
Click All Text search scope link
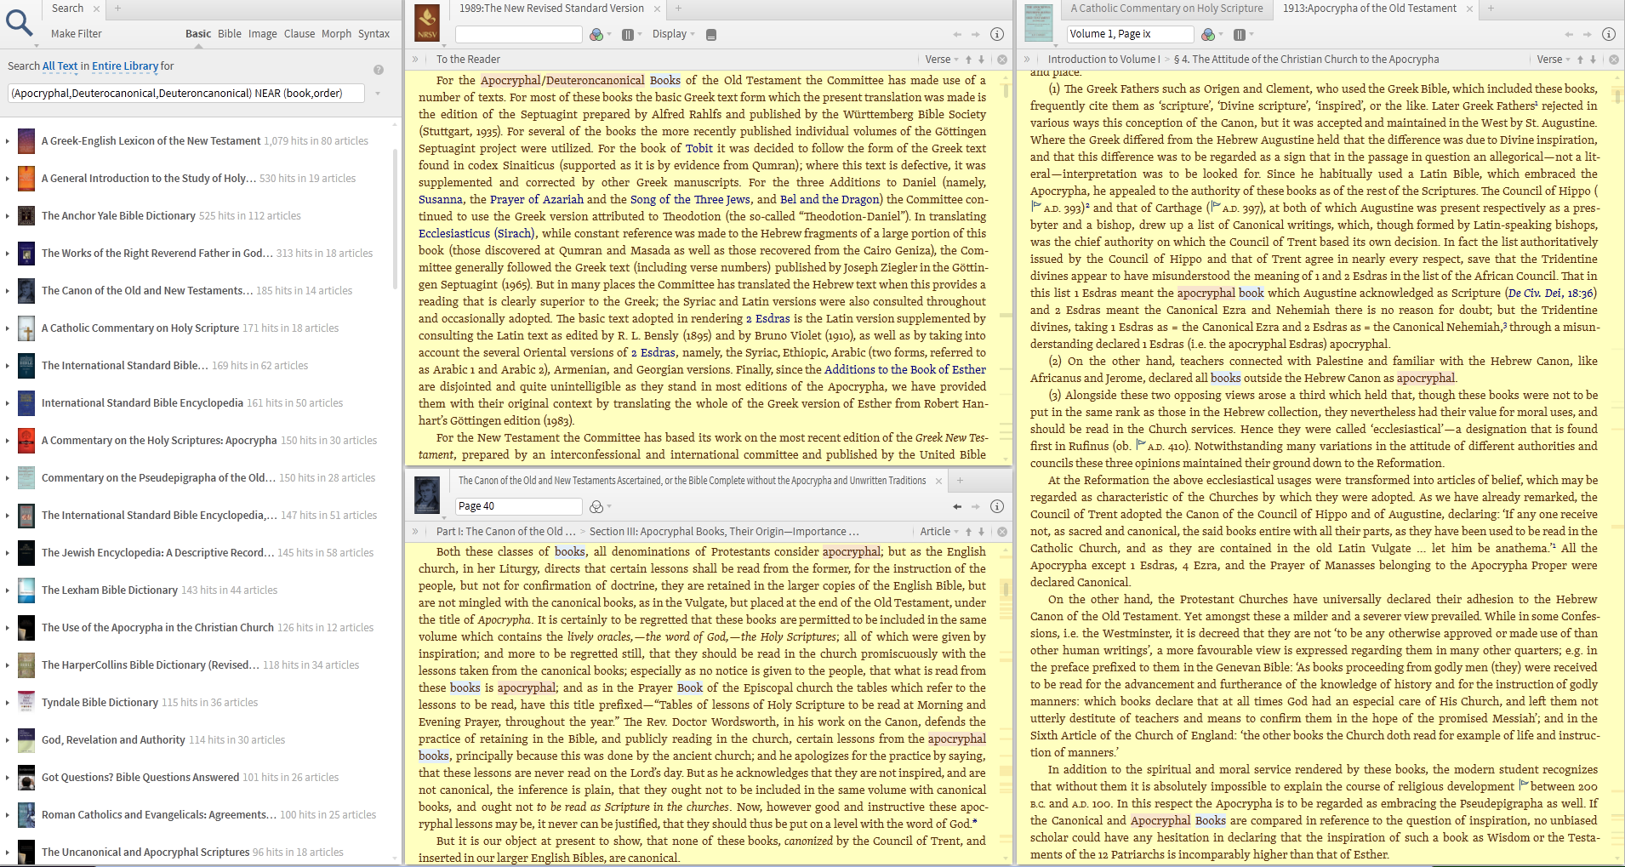coord(60,66)
